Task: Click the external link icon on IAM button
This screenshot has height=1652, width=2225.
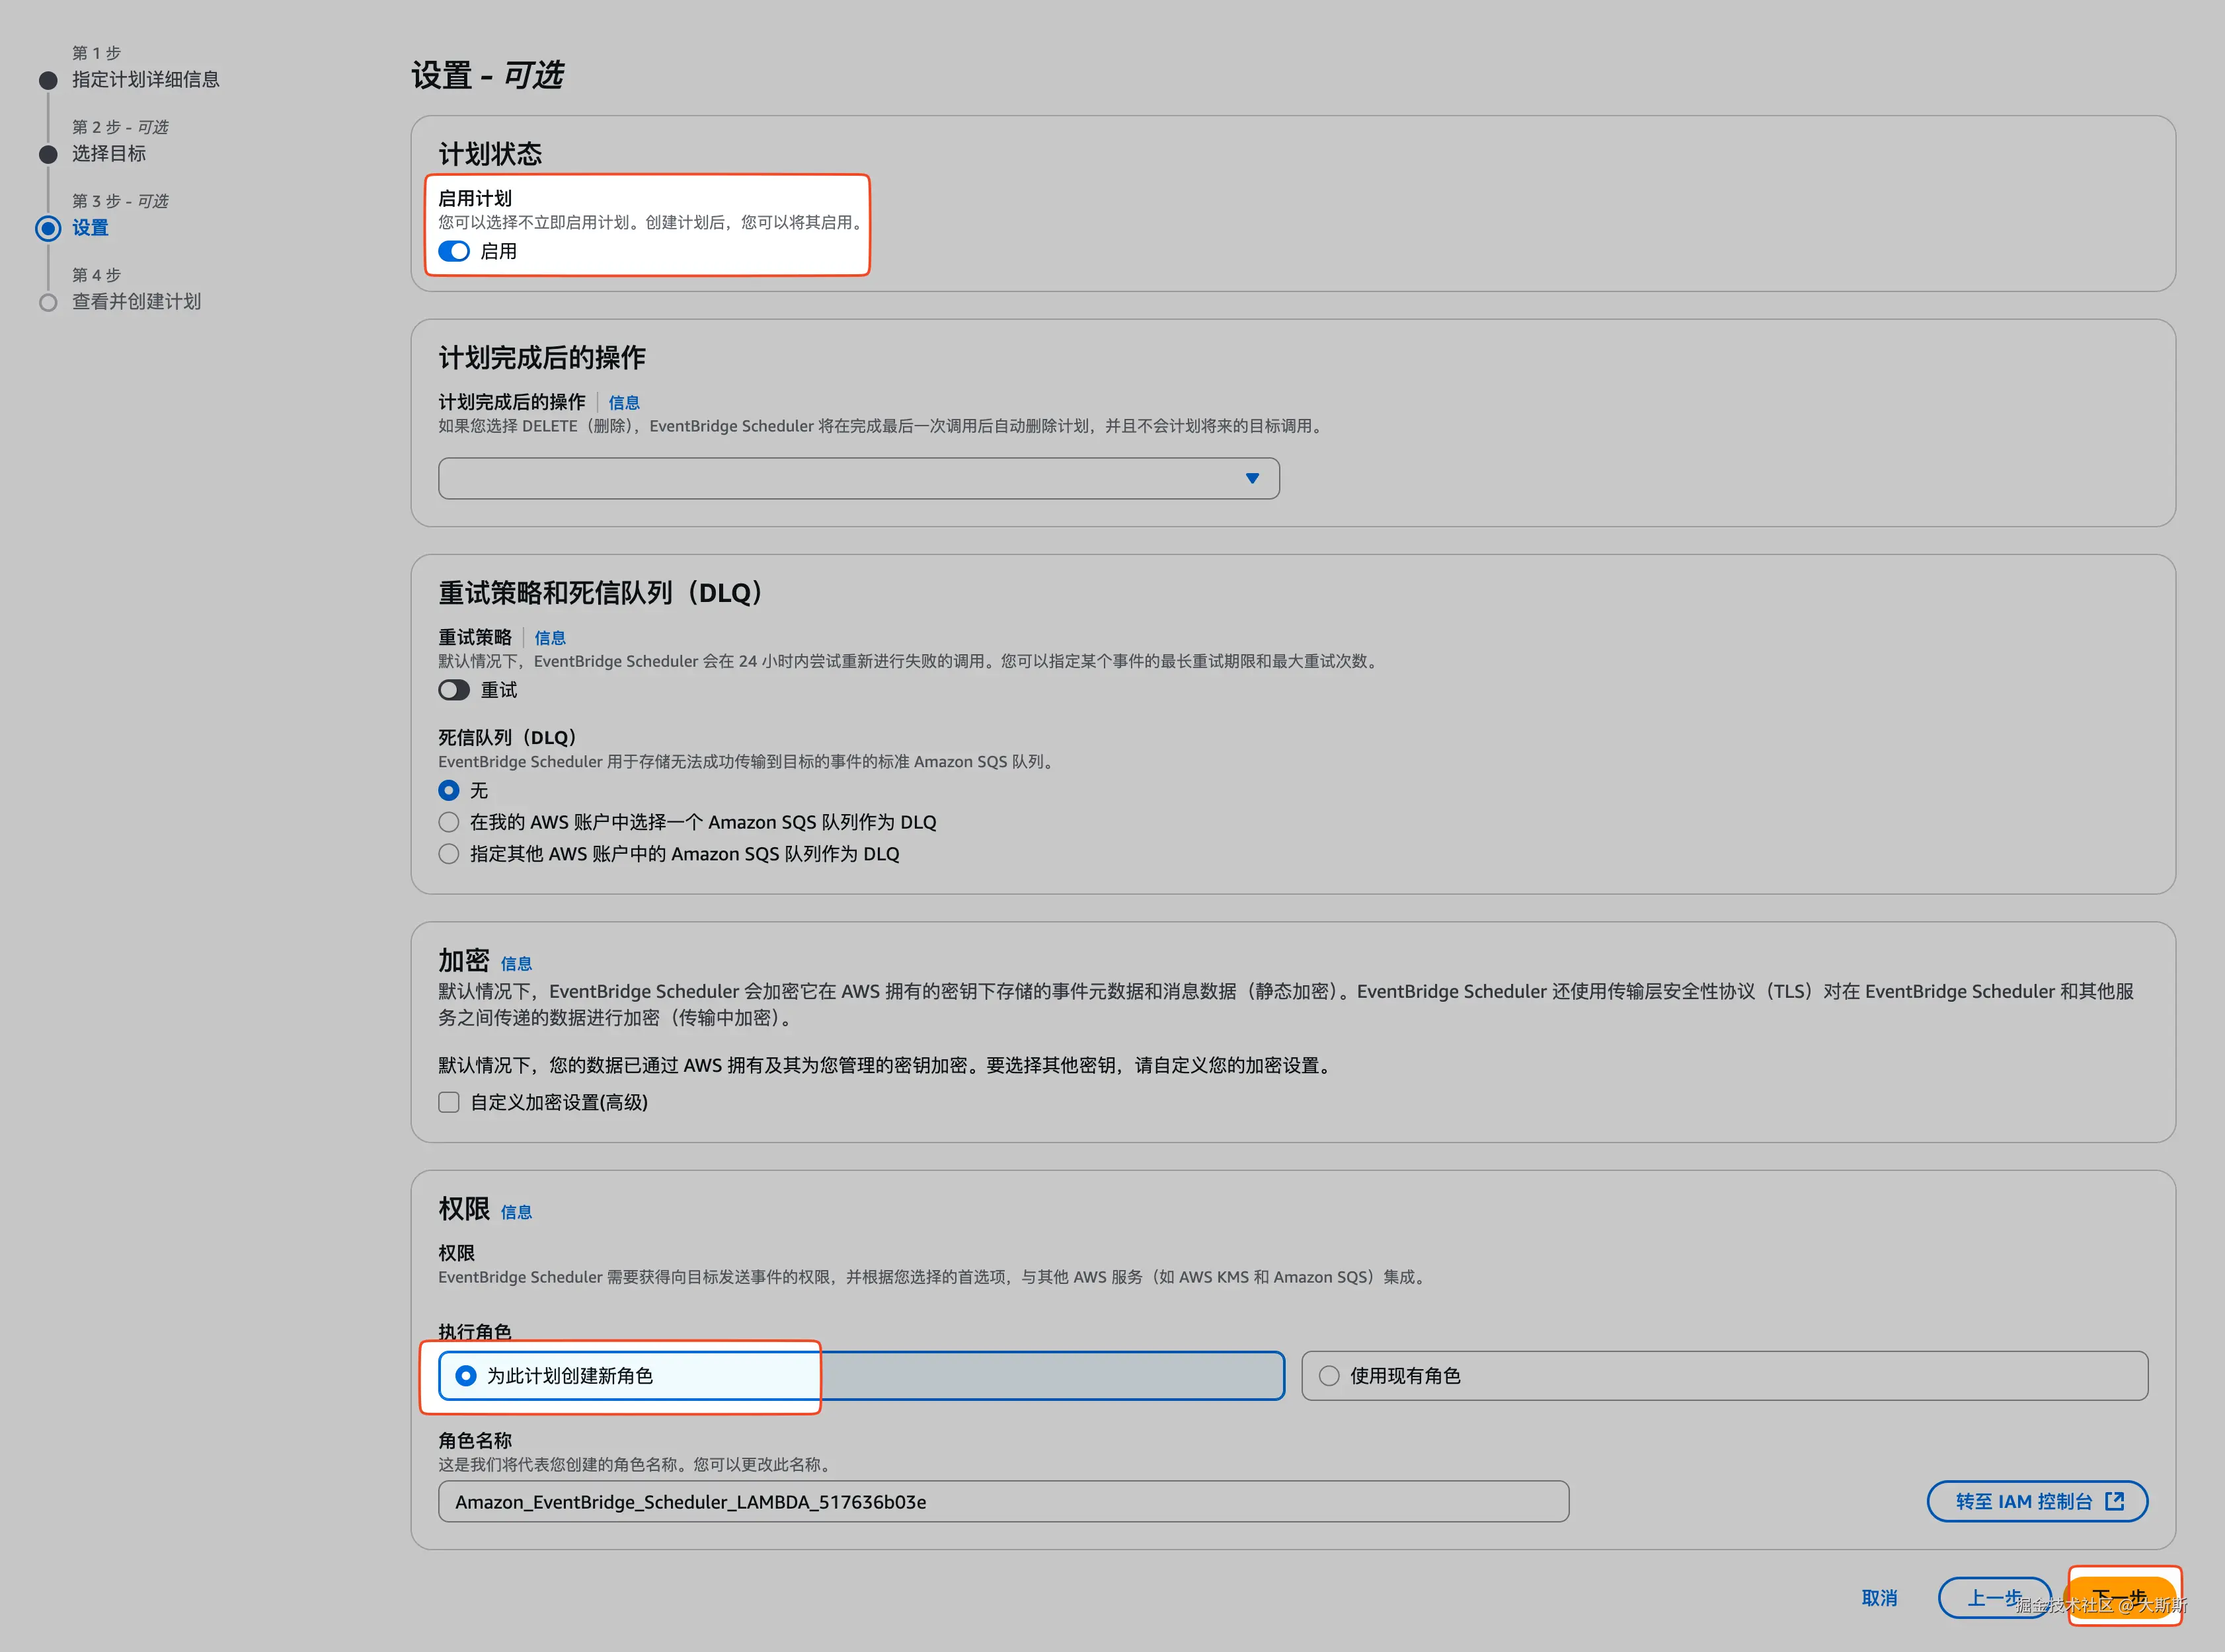Action: [x=2114, y=1501]
